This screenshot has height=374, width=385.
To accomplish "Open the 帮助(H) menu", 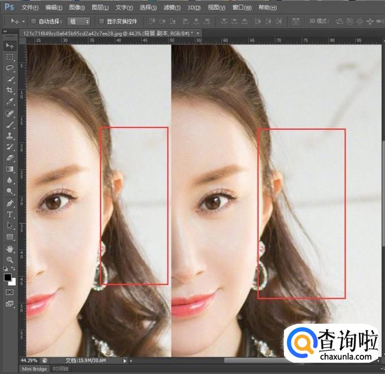I will tap(268, 7).
